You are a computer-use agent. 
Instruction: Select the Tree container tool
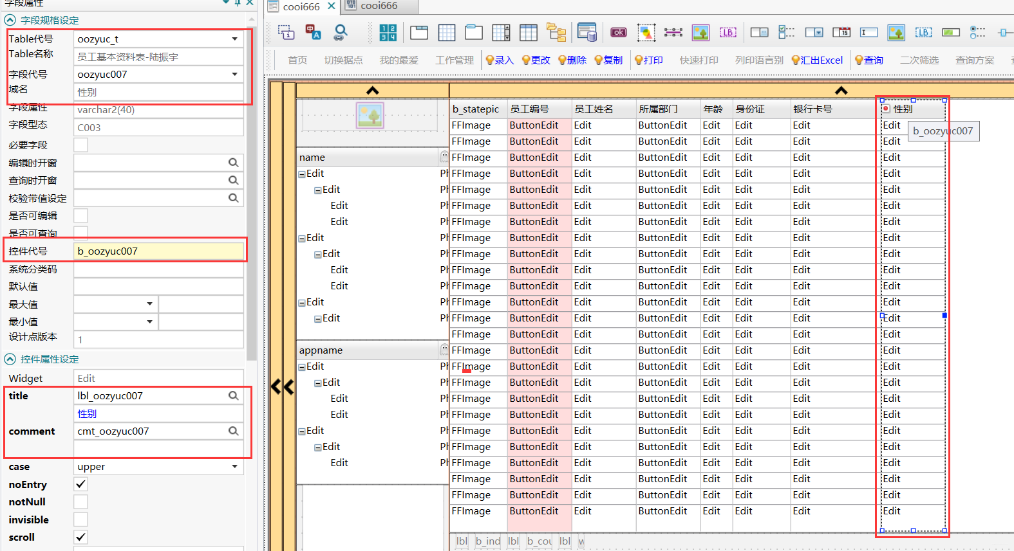556,32
